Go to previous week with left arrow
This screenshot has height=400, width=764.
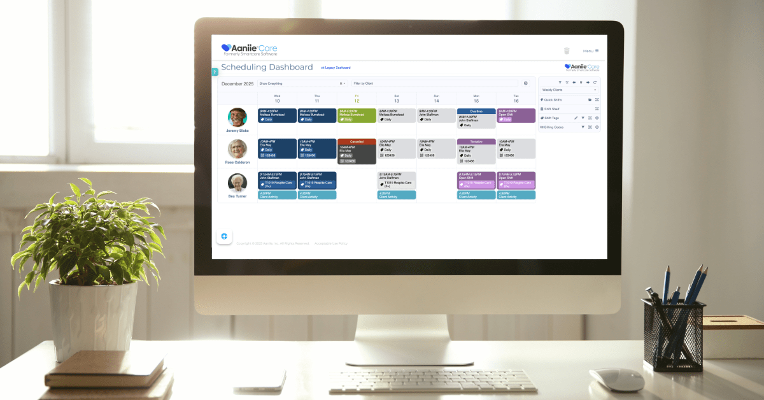click(x=574, y=82)
